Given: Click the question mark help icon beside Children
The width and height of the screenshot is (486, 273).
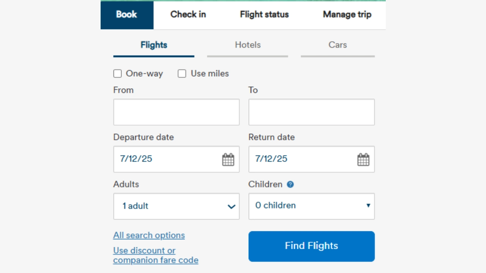Looking at the screenshot, I should (290, 184).
